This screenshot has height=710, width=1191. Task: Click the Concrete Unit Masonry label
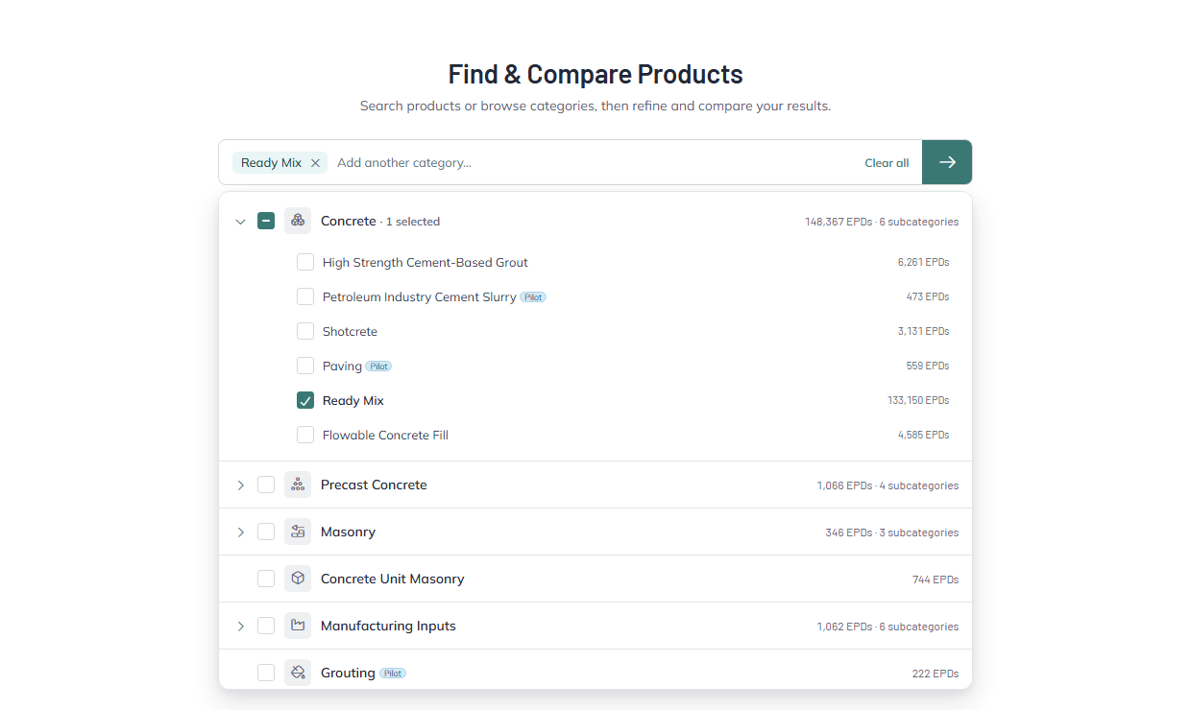[392, 579]
